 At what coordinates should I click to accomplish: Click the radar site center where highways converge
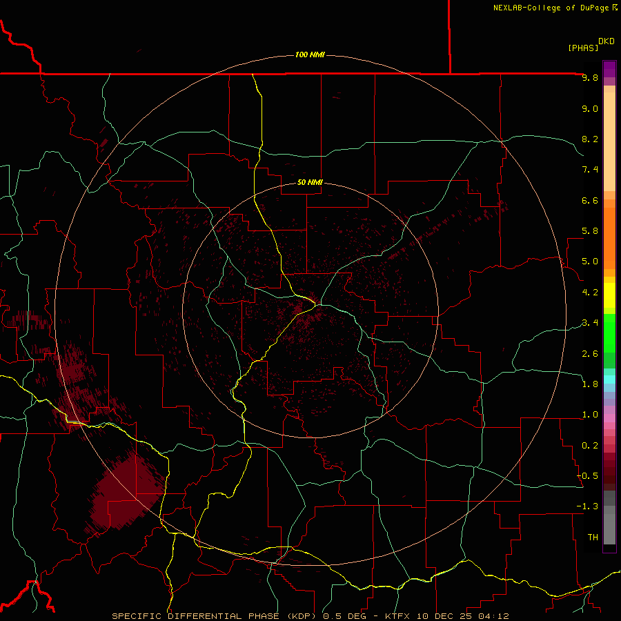click(x=315, y=304)
